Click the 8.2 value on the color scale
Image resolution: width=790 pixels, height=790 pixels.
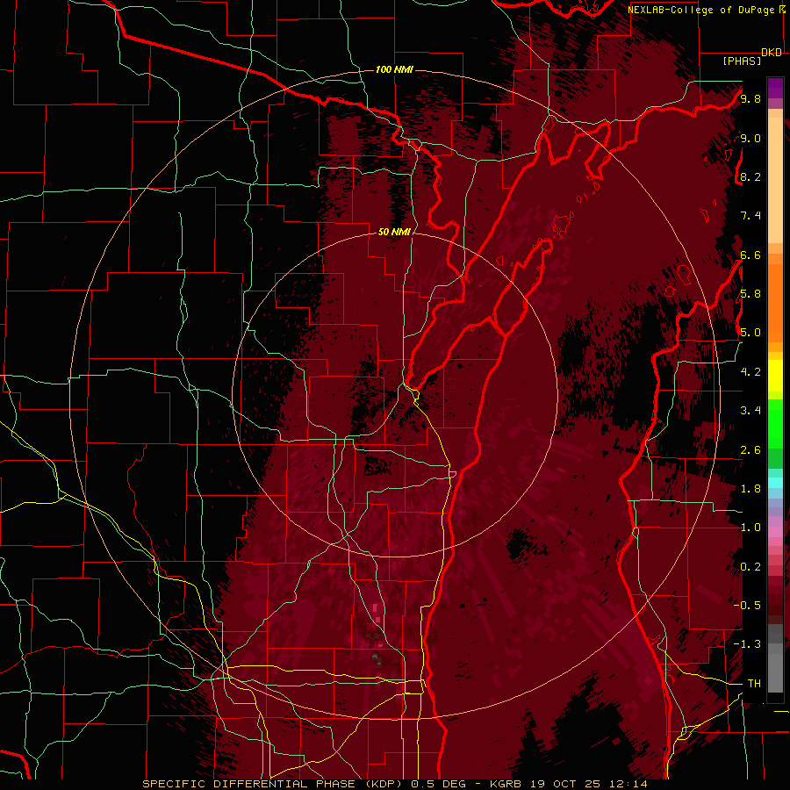point(750,176)
